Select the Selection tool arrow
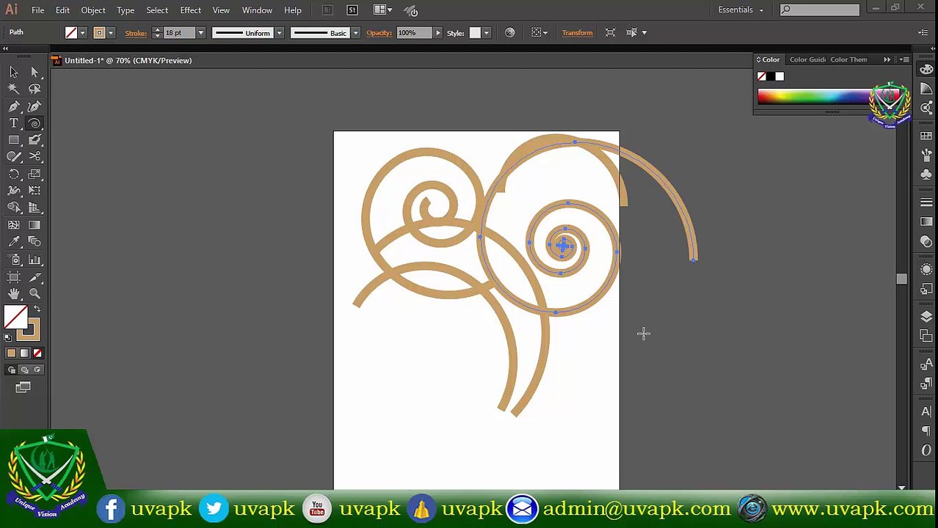The image size is (938, 528). point(14,71)
